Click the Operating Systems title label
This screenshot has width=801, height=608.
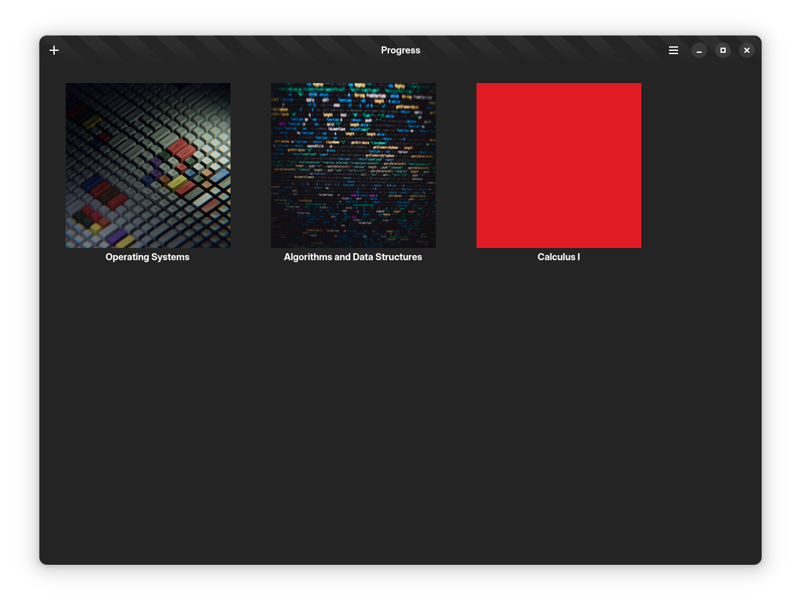(147, 257)
